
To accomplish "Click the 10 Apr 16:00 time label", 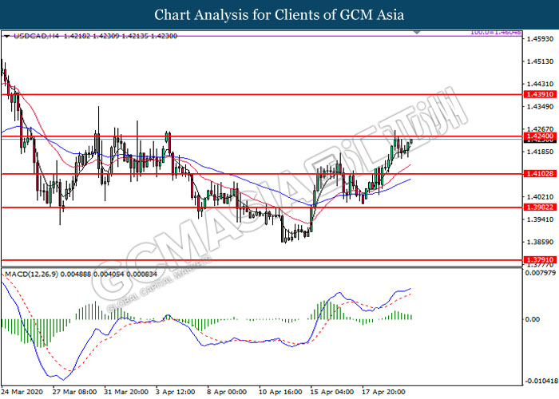I will 280,392.
